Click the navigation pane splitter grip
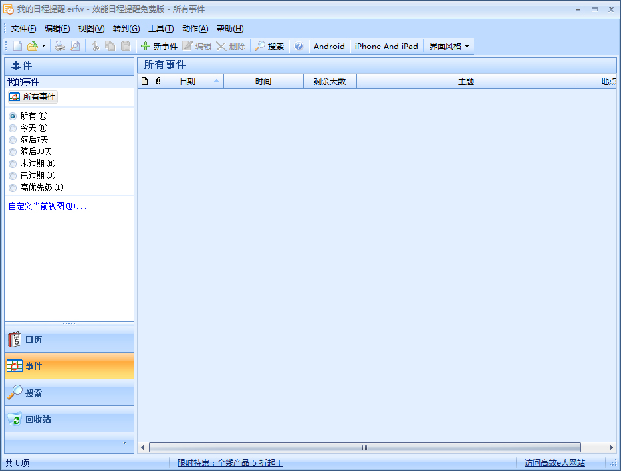 tap(69, 324)
